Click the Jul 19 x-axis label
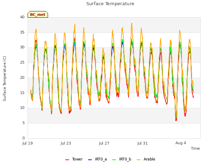Screen dimensions: 221x166 pyautogui.click(x=28, y=143)
